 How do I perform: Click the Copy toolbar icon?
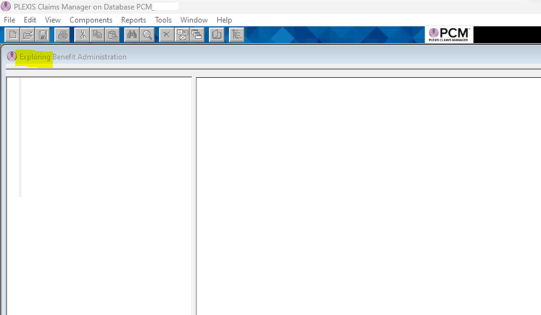(97, 35)
